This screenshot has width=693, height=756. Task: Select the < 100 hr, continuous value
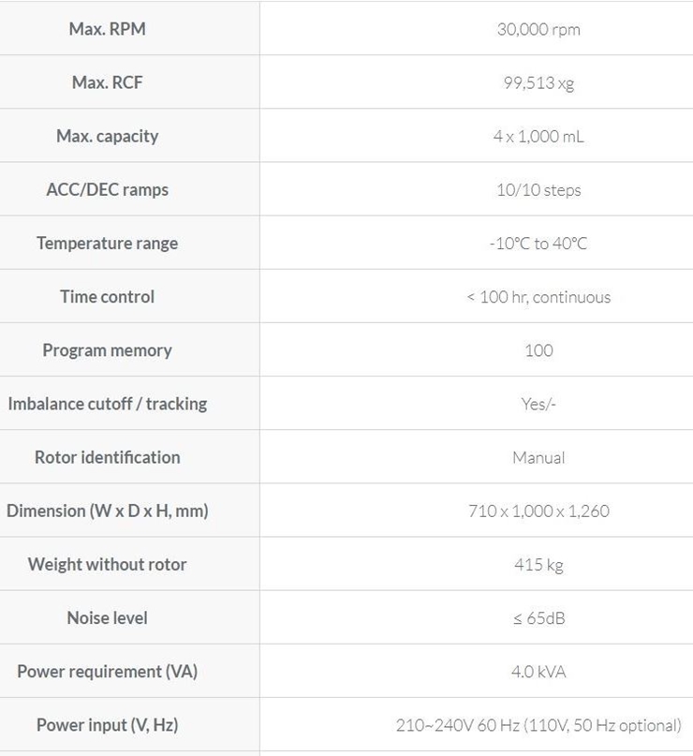point(538,297)
